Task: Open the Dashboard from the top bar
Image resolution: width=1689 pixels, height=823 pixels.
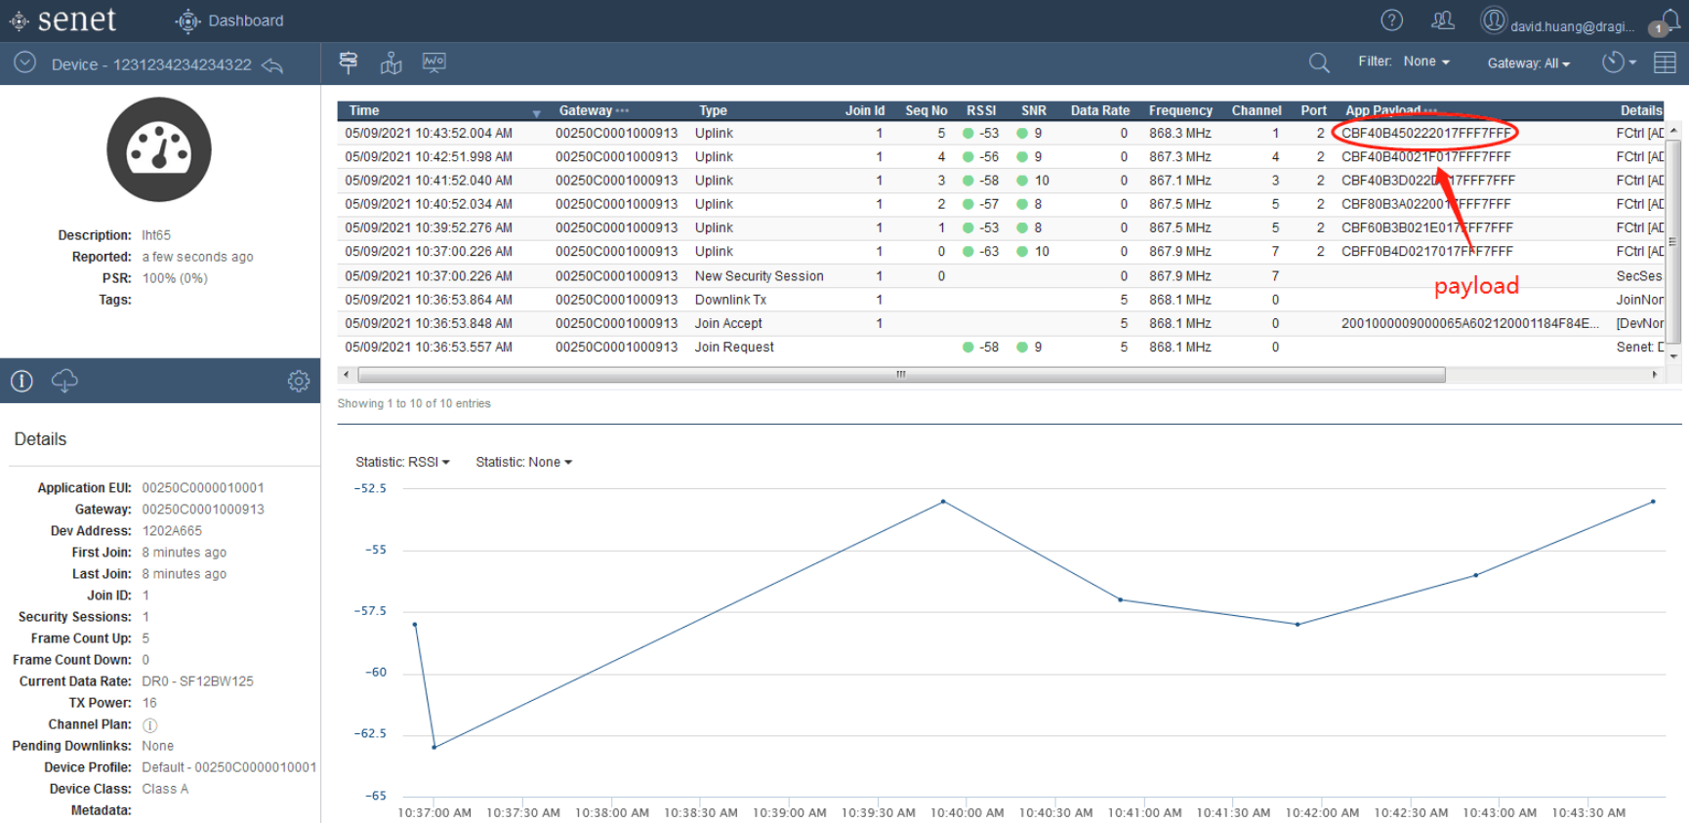Action: [229, 21]
